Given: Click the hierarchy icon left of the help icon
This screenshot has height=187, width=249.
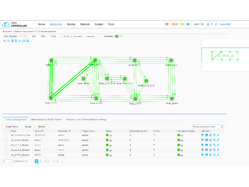Looking at the screenshot, I should pyautogui.click(x=208, y=24).
